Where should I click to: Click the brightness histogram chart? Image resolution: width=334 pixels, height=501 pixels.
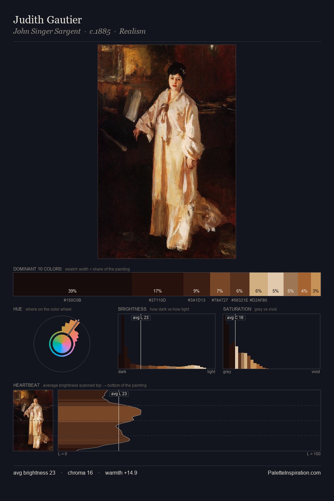167,341
